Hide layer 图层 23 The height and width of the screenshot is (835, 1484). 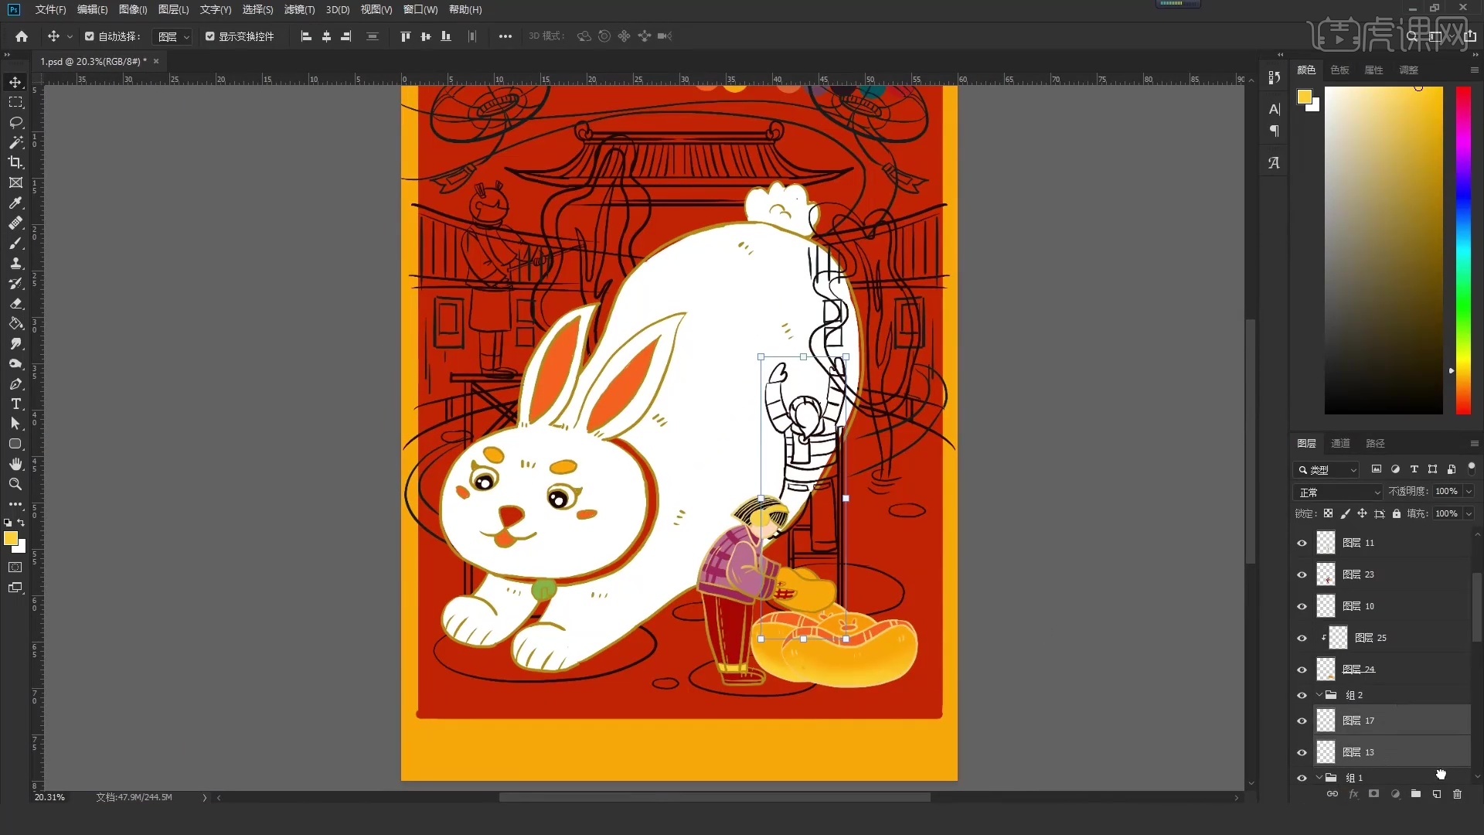pos(1302,574)
